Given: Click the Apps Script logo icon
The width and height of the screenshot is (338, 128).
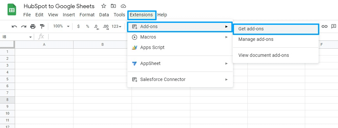Looking at the screenshot, I should 135,48.
